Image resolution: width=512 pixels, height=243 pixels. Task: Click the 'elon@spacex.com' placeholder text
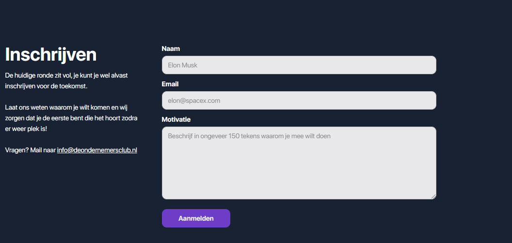pyautogui.click(x=194, y=101)
